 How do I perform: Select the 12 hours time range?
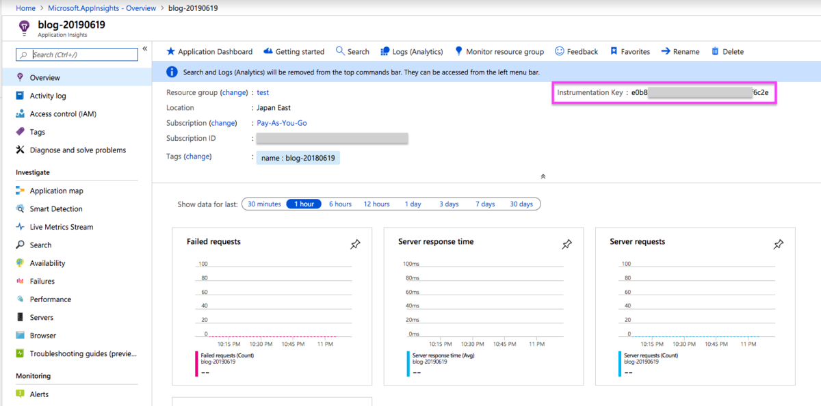[x=377, y=204]
